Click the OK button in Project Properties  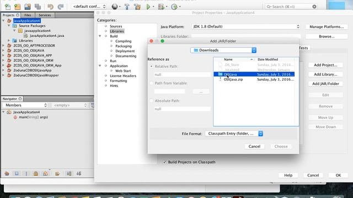pyautogui.click(x=338, y=175)
